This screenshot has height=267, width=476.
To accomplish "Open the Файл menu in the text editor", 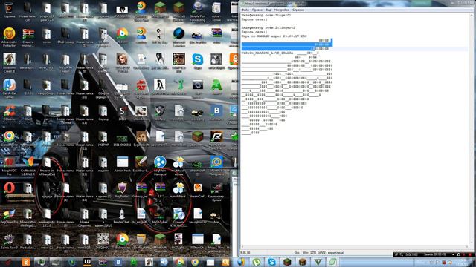I will [x=245, y=10].
